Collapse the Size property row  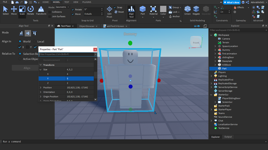point(40,70)
